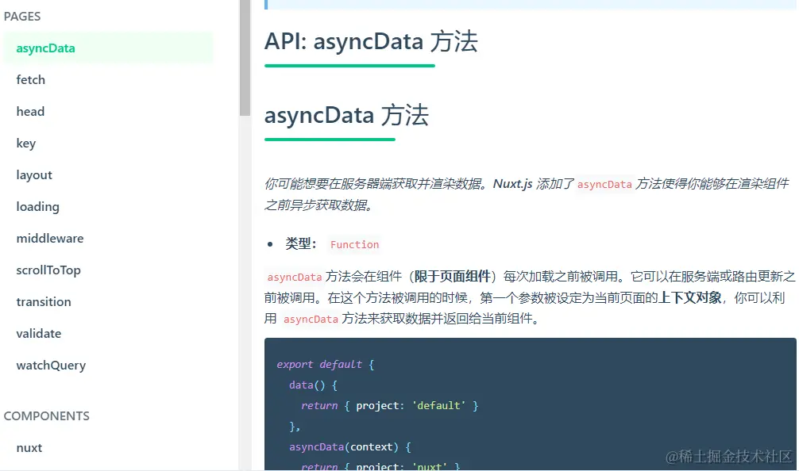
Task: Click the bold 上下文对象 text
Action: click(690, 297)
